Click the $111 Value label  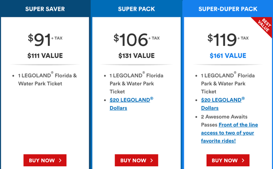click(x=45, y=56)
